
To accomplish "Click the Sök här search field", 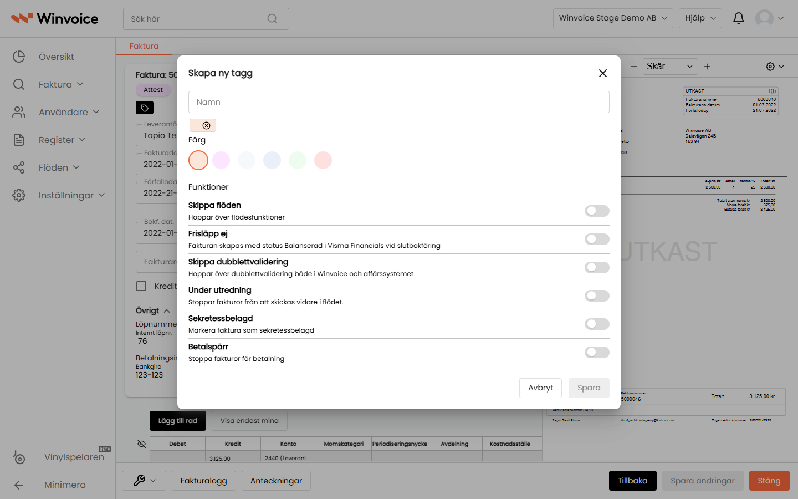I will coord(206,19).
